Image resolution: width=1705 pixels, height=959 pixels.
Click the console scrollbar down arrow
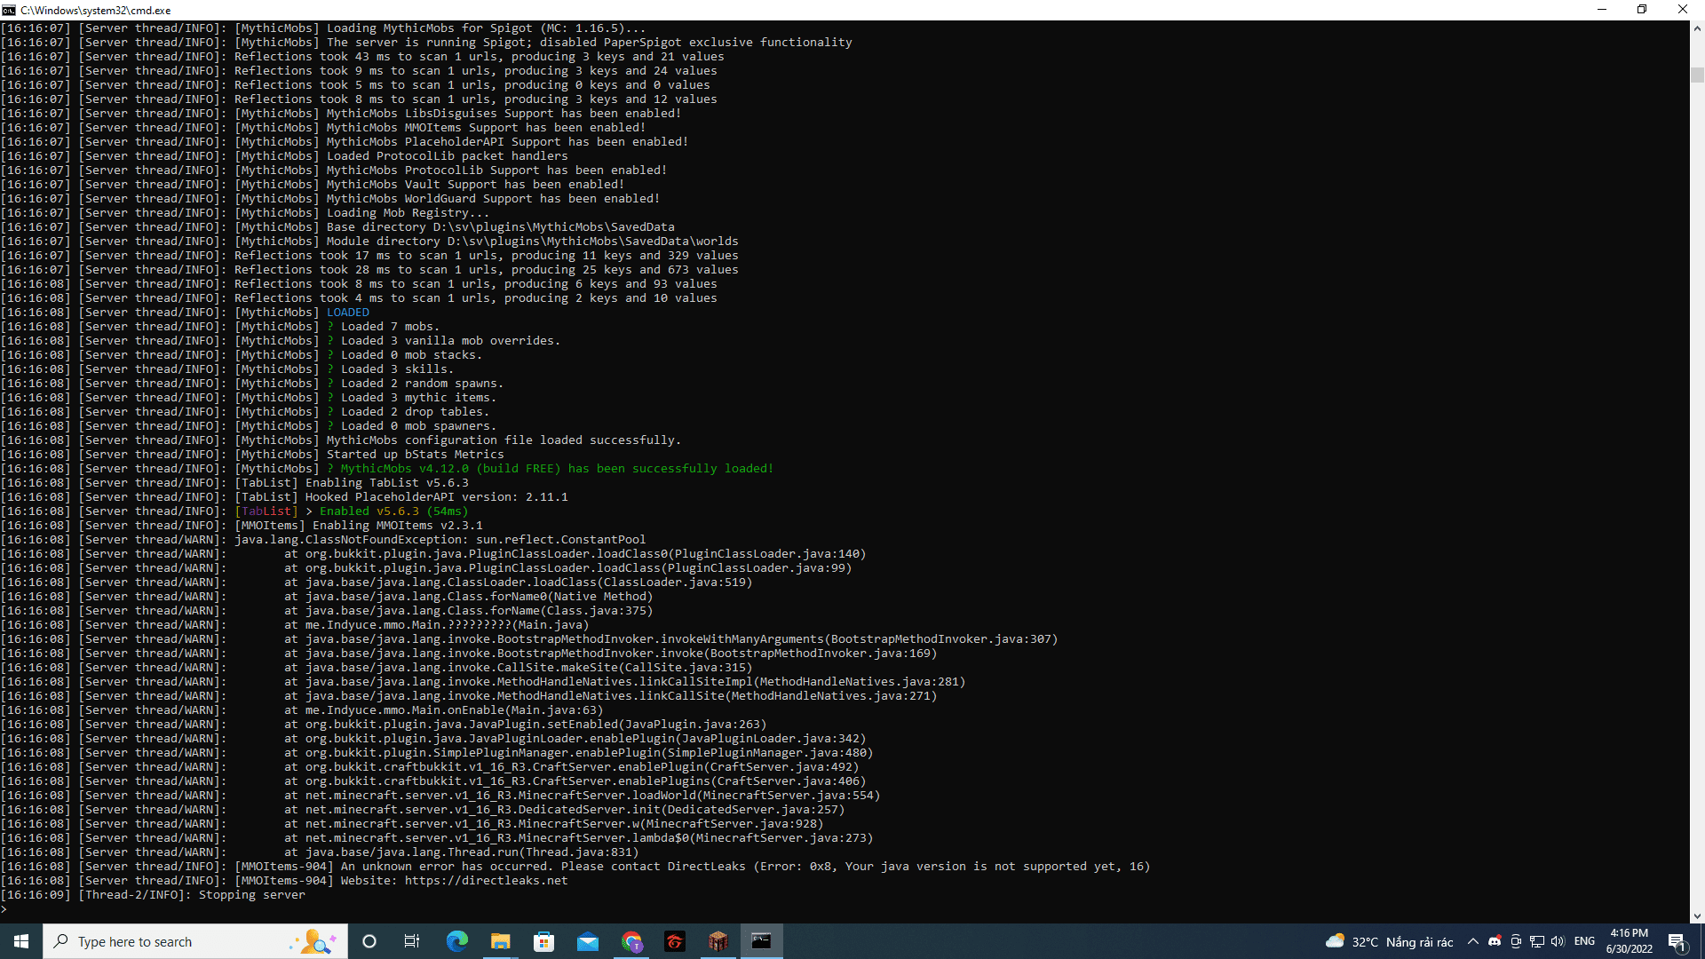coord(1697,915)
